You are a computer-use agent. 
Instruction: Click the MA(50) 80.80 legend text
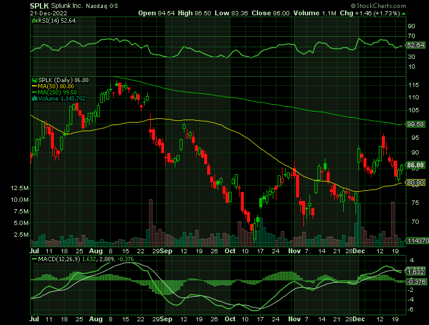tap(56, 86)
